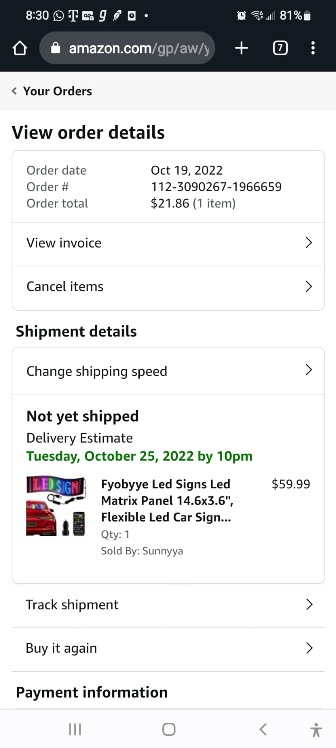Expand View invoice chevron
This screenshot has height=748, width=336.
[x=308, y=242]
